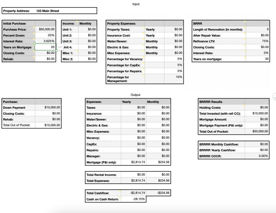
Task: Select the BRRRR Monthly Cashflow value
Action: 257,144
